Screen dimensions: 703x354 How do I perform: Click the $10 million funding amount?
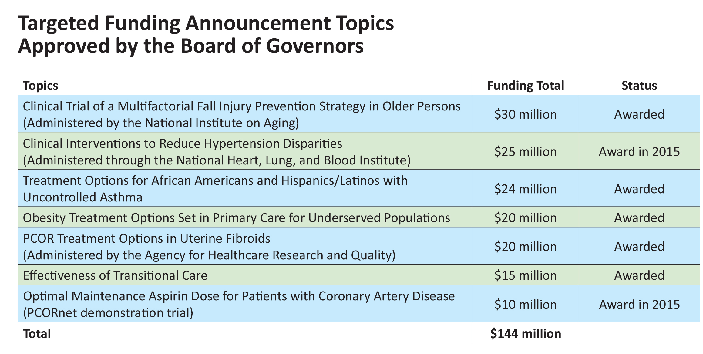pos(525,305)
